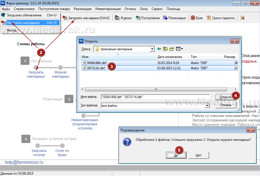The width and height of the screenshot is (260, 176).
Task: Click the file list scroll right arrow
Action: pyautogui.click(x=236, y=90)
